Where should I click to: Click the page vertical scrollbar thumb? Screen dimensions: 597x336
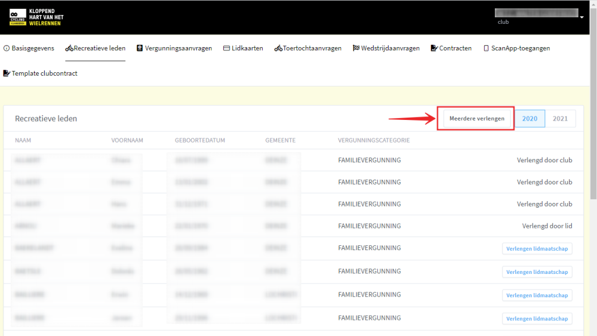tap(593, 103)
